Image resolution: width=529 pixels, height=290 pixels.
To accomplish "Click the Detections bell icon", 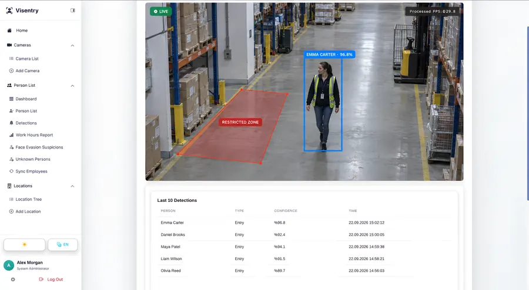I will point(11,123).
